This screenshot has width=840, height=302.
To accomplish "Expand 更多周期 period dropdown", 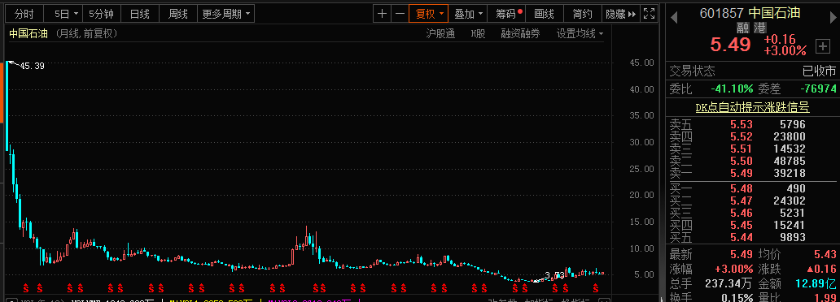I will point(225,14).
